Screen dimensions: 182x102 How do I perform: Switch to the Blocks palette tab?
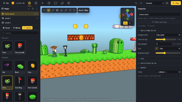17,28
